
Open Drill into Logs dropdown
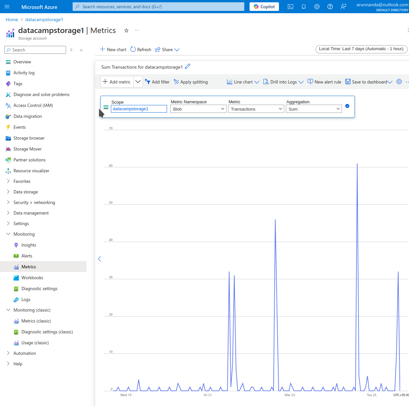(x=283, y=82)
